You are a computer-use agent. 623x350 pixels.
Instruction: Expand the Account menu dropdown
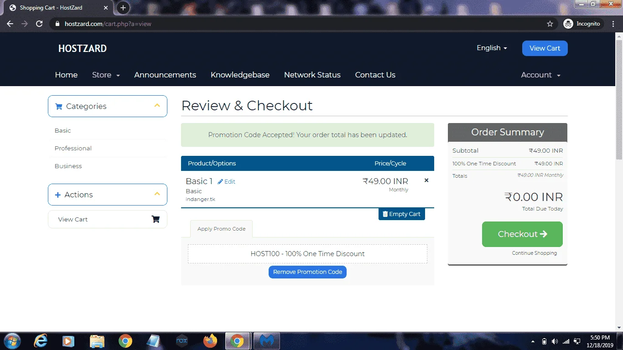click(541, 75)
